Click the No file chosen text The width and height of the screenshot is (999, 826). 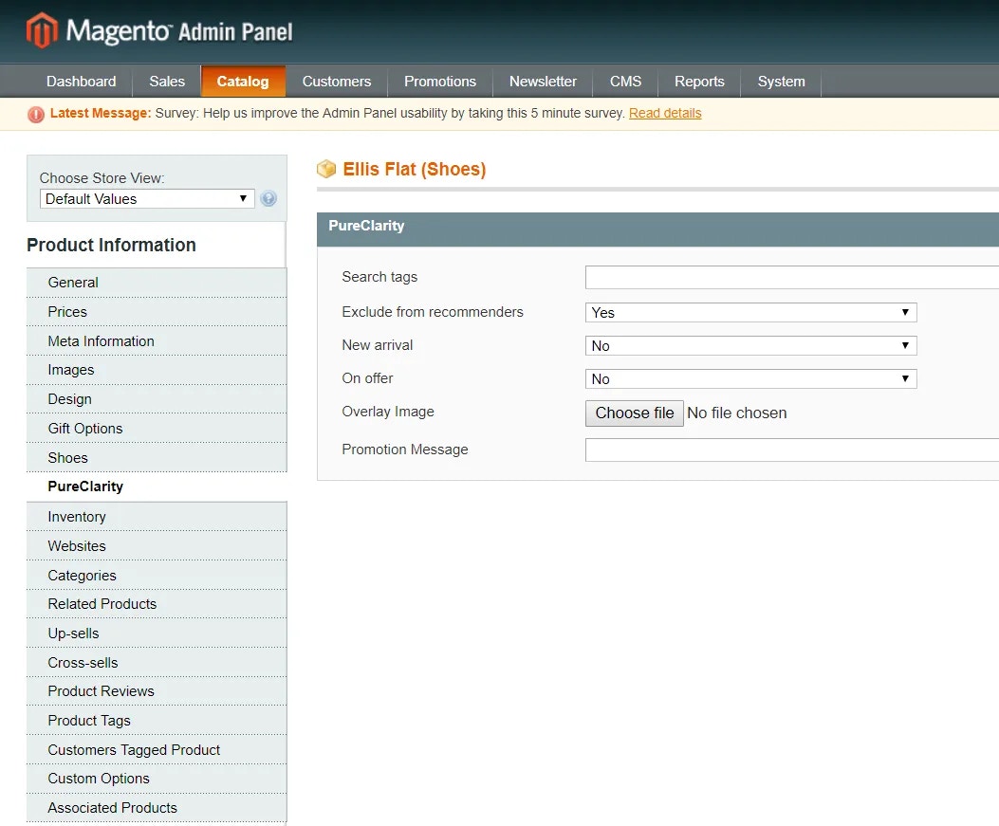click(x=736, y=413)
